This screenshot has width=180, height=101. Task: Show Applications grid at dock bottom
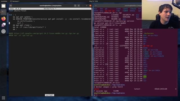pos(3,98)
